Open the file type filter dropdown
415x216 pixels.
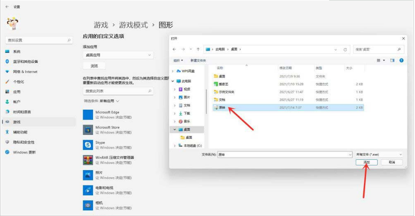379,154
